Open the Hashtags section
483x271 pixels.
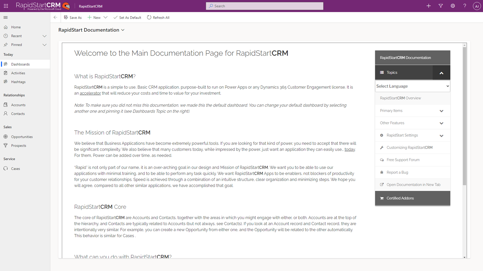point(18,82)
